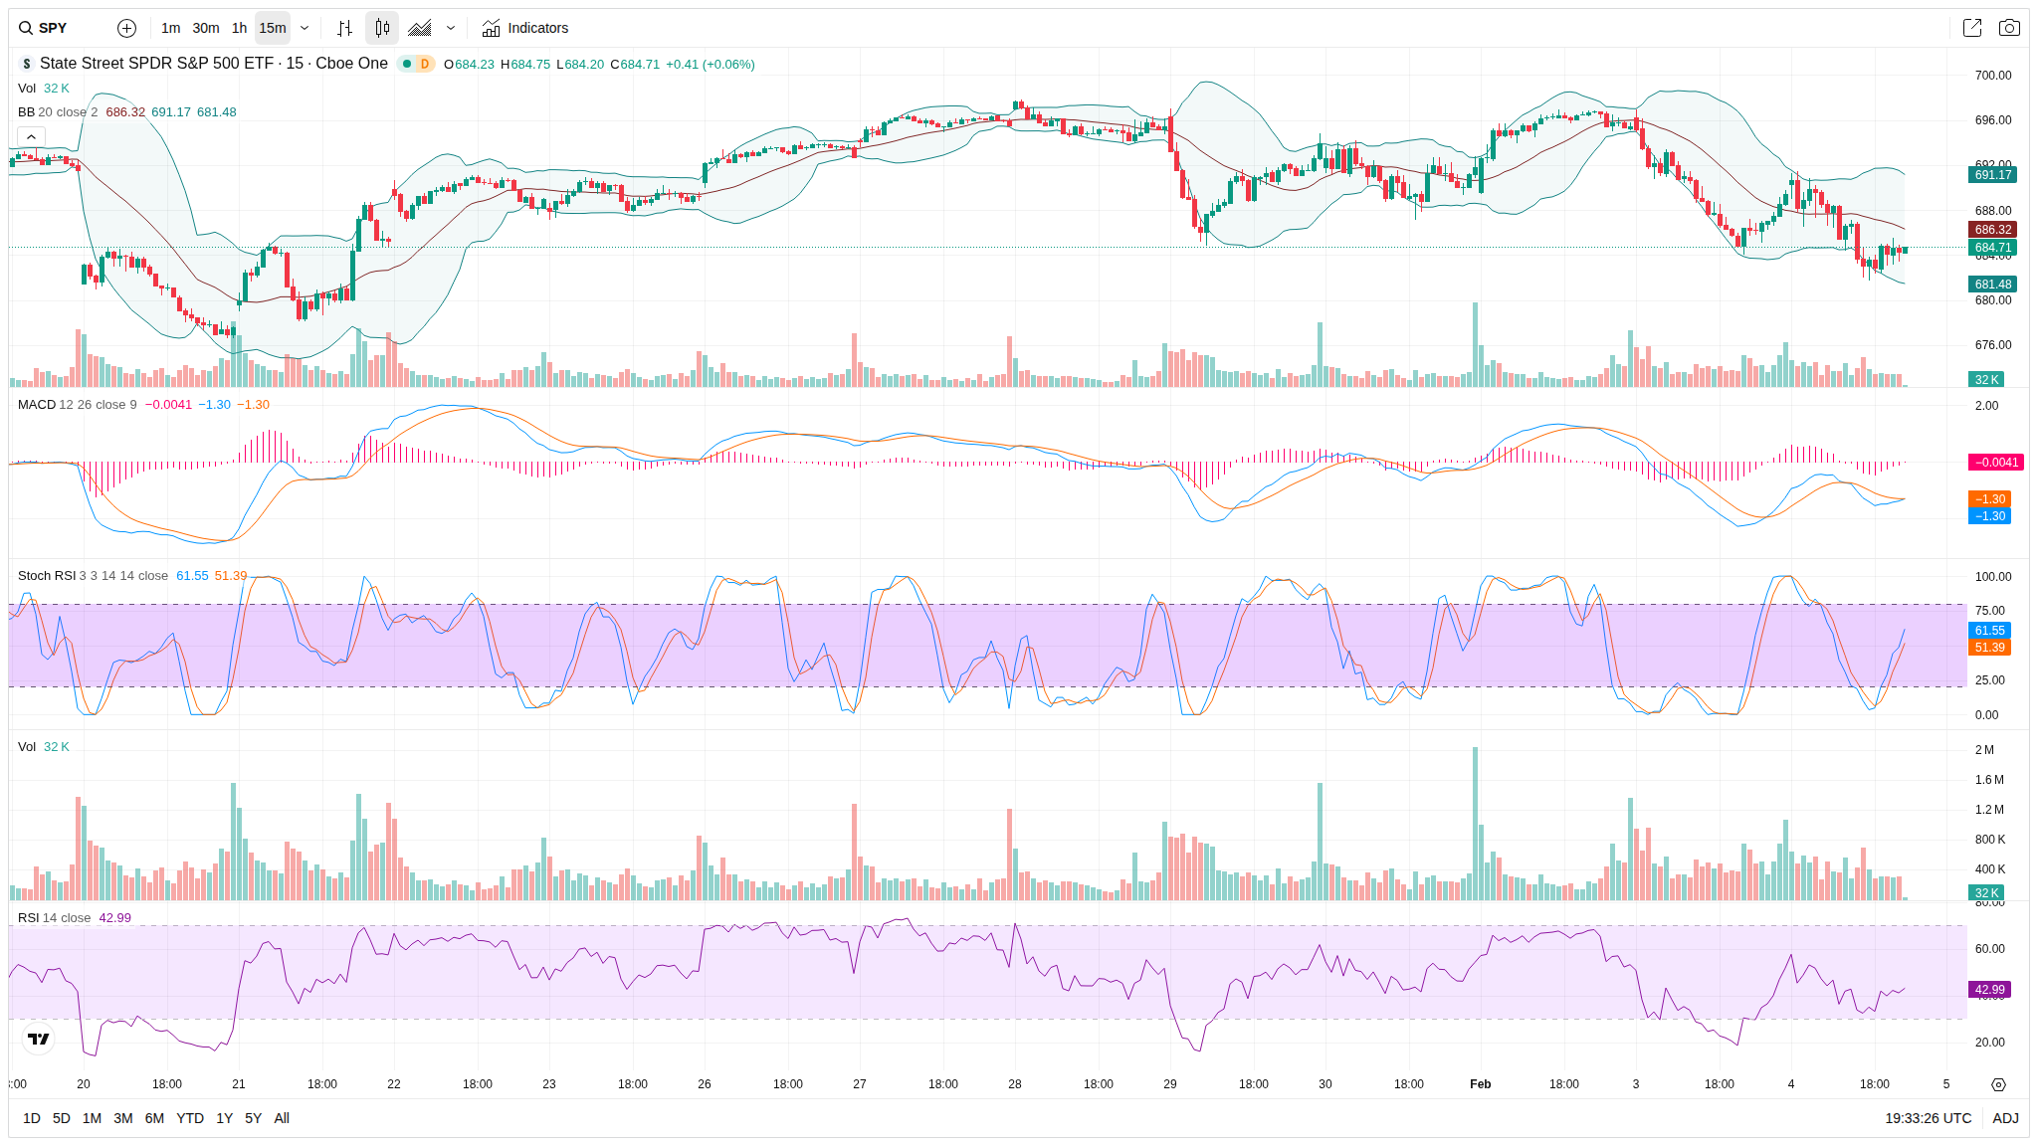Select the Candles chart style icon
Screen dimensions: 2038x1146
pos(382,28)
